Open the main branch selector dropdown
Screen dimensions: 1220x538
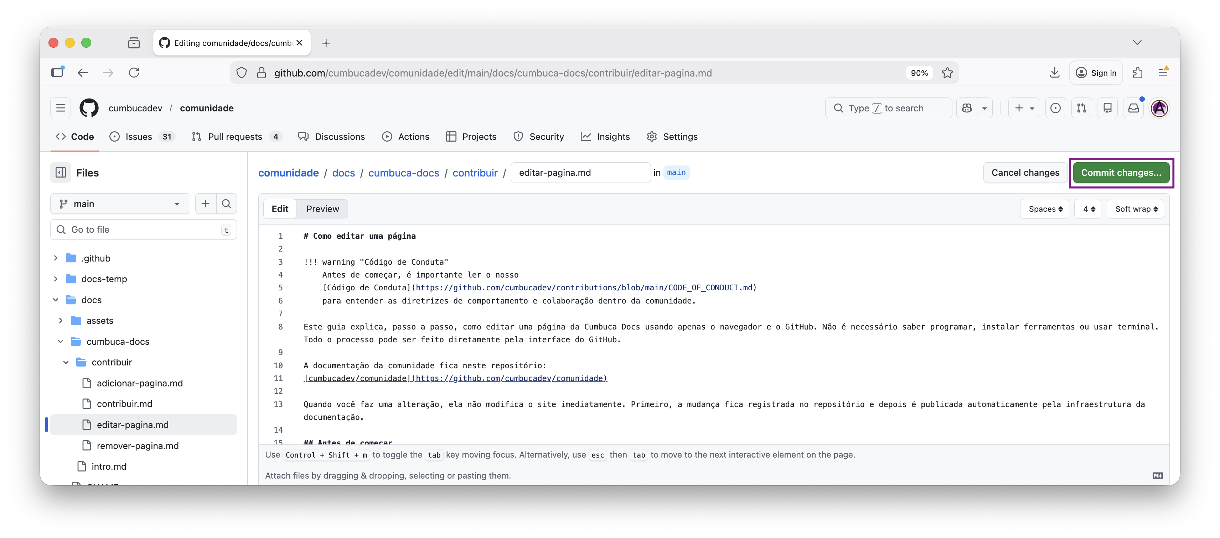[120, 203]
